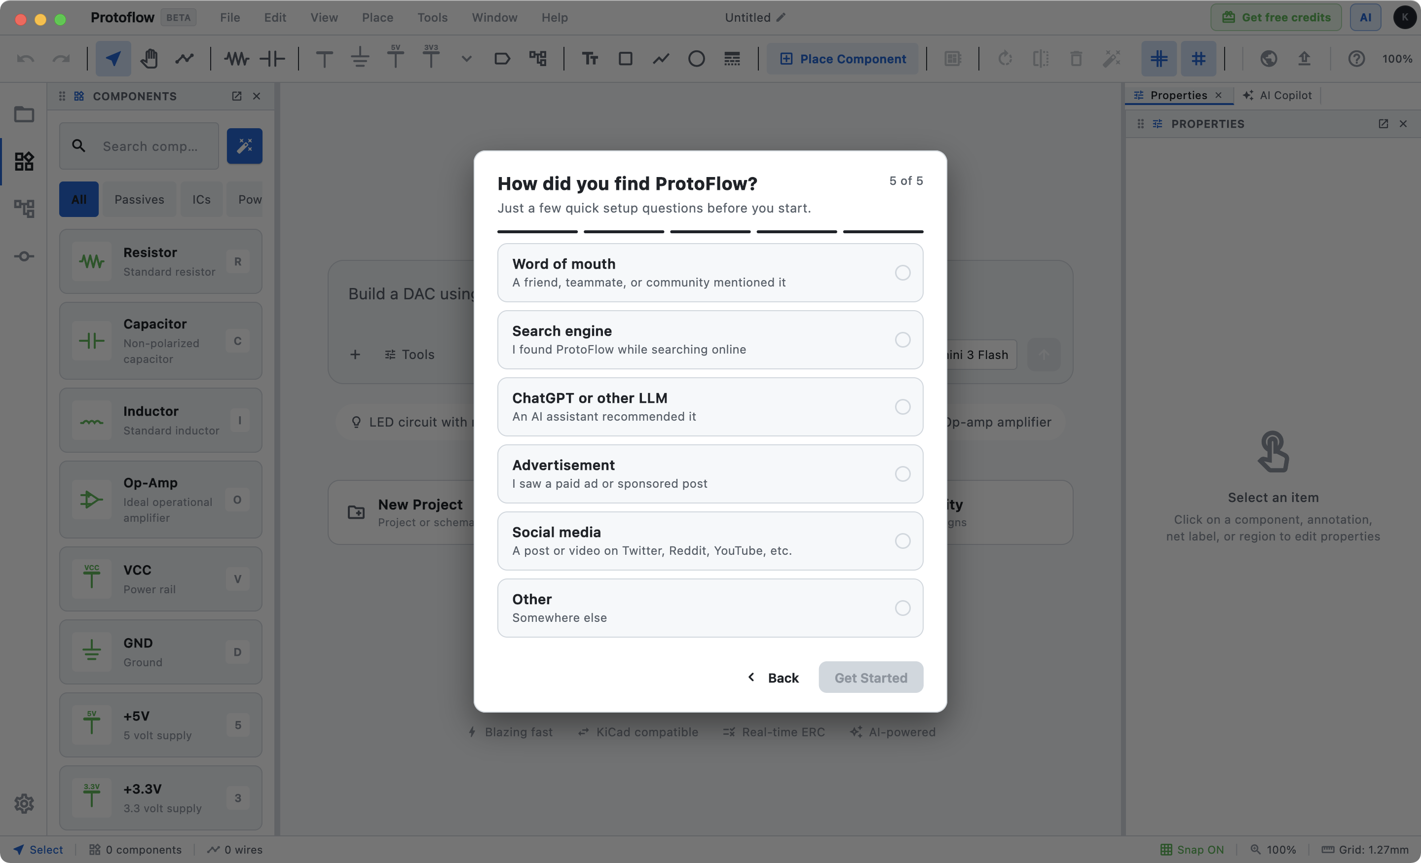Open the View menu
This screenshot has height=863, width=1421.
324,17
